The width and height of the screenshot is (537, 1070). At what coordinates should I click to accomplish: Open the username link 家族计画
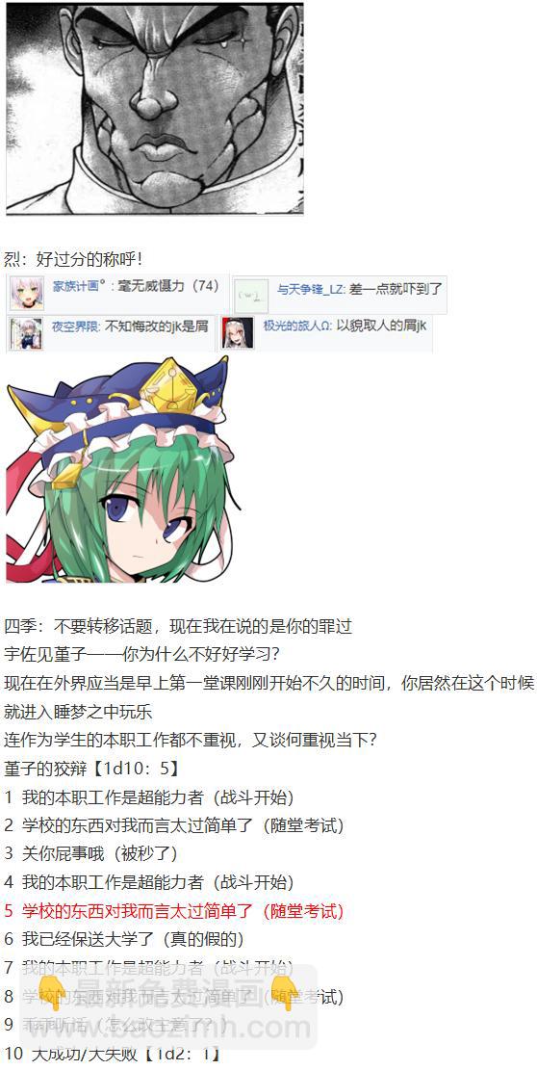tap(79, 287)
